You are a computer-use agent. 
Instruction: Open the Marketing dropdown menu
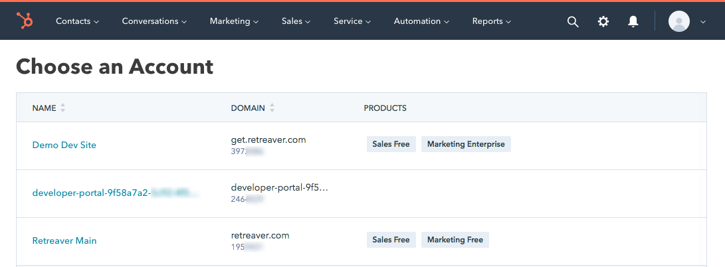[234, 21]
